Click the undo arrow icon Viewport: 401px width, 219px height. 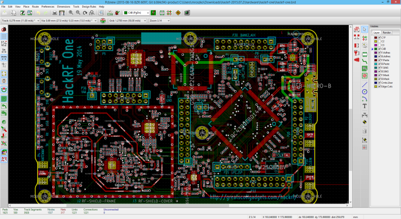[x=39, y=13]
